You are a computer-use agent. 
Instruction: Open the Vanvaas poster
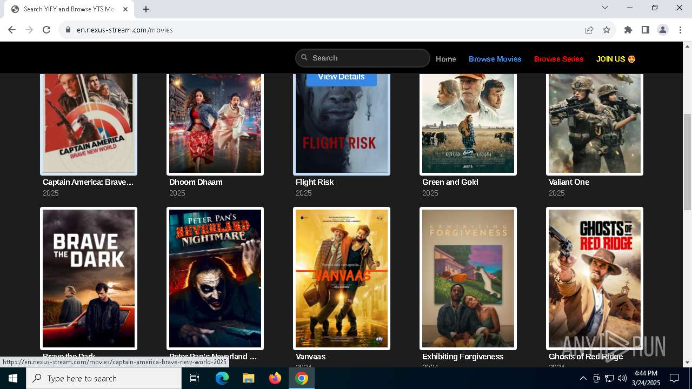click(342, 279)
